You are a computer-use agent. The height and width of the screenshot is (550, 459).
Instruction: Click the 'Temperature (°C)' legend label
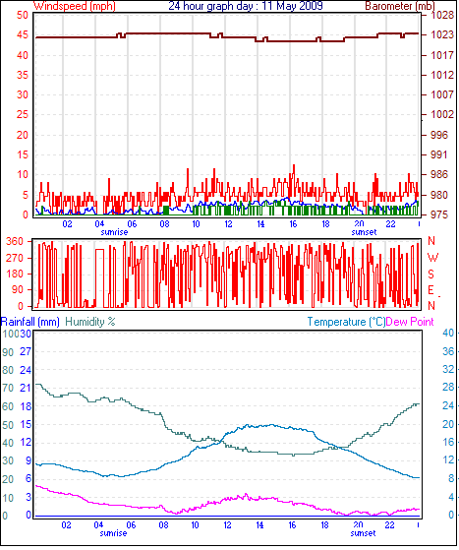346,322
